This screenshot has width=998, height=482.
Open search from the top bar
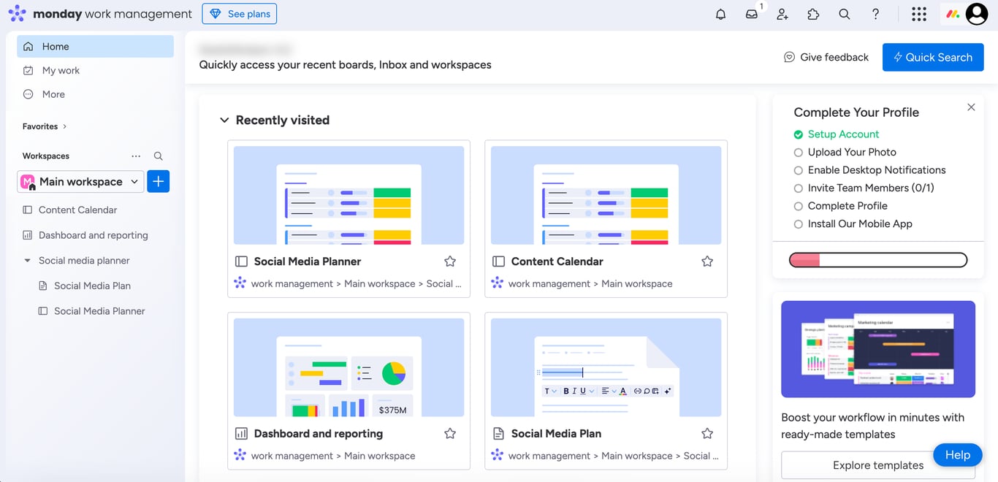click(844, 14)
